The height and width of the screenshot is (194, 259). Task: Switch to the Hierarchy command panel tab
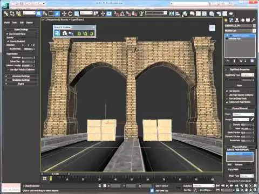pyautogui.click(x=237, y=20)
